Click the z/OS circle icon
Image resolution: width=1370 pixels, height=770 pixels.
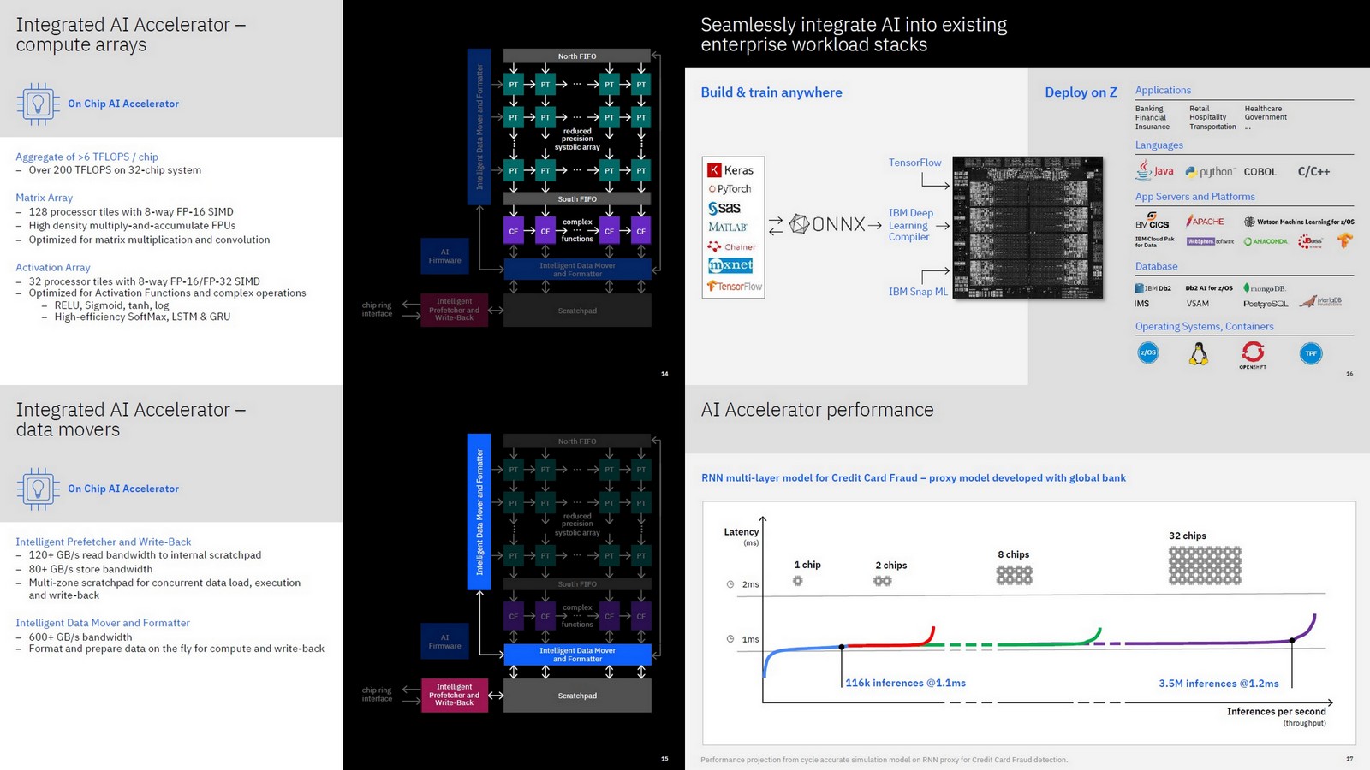point(1148,352)
